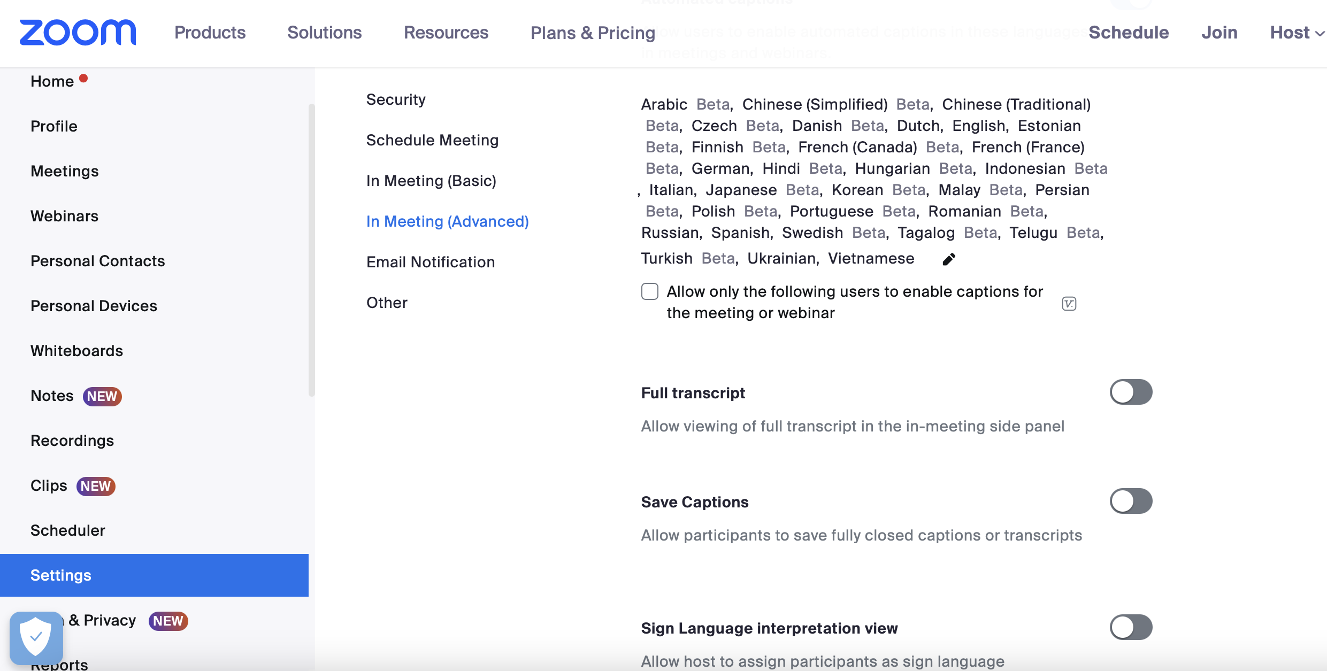This screenshot has height=671, width=1327.
Task: Enable the Full transcript toggle
Action: point(1131,392)
